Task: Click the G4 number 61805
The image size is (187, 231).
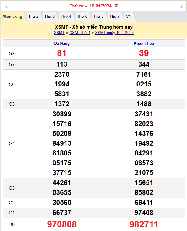Action: pyautogui.click(x=62, y=153)
